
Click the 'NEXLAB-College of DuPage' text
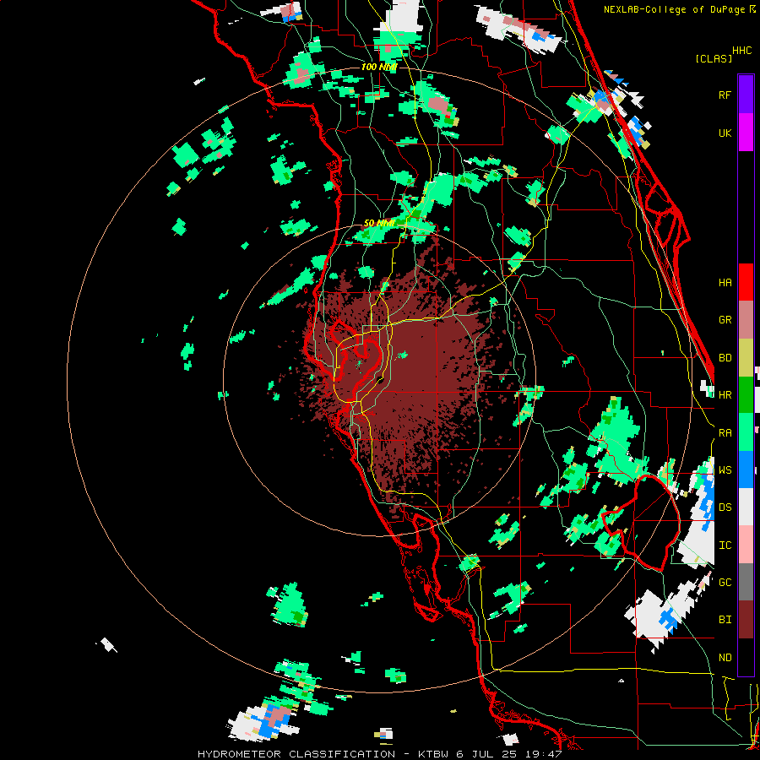[675, 9]
